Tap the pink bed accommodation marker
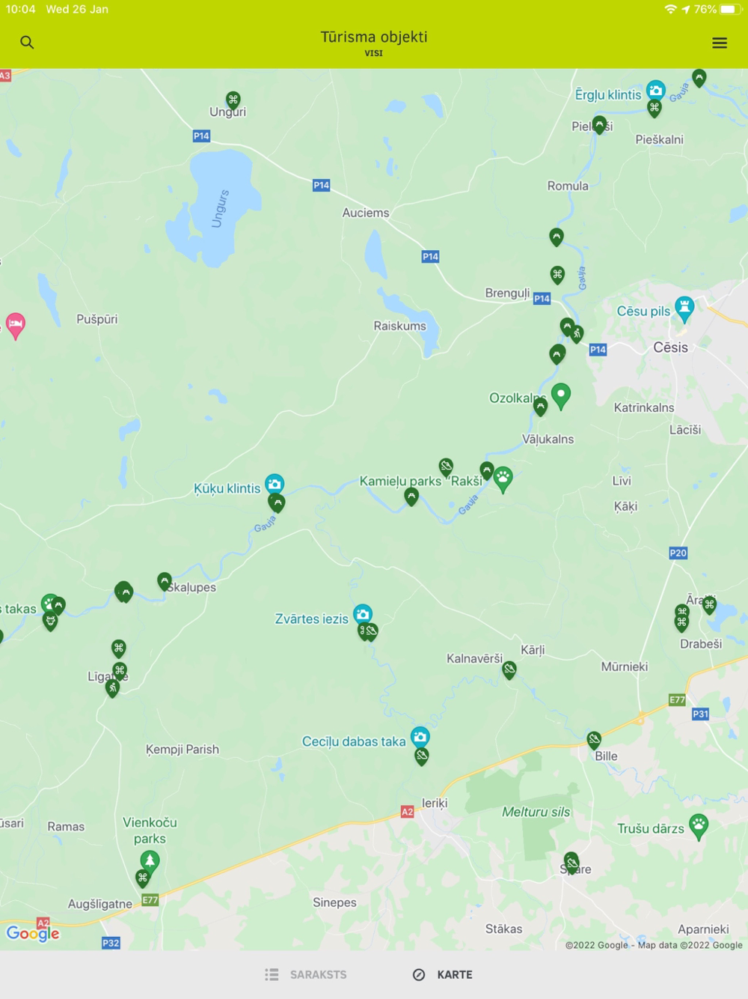This screenshot has height=999, width=748. pos(16,326)
